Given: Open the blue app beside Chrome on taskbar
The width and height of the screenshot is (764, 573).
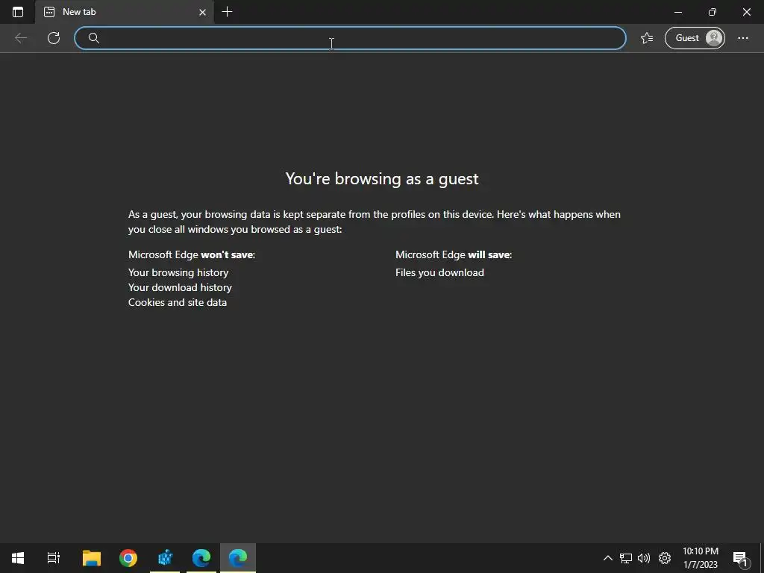Looking at the screenshot, I should point(165,558).
